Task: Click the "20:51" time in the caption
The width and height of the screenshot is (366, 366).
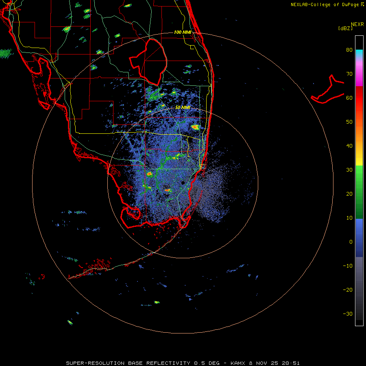Action: (290, 363)
